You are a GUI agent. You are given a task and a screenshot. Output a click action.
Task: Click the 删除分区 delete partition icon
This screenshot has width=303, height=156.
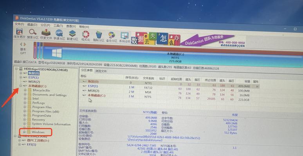point(99,37)
